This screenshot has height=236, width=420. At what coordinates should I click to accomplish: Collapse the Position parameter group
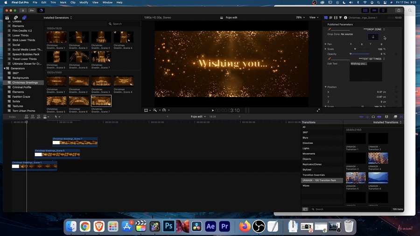point(325,87)
